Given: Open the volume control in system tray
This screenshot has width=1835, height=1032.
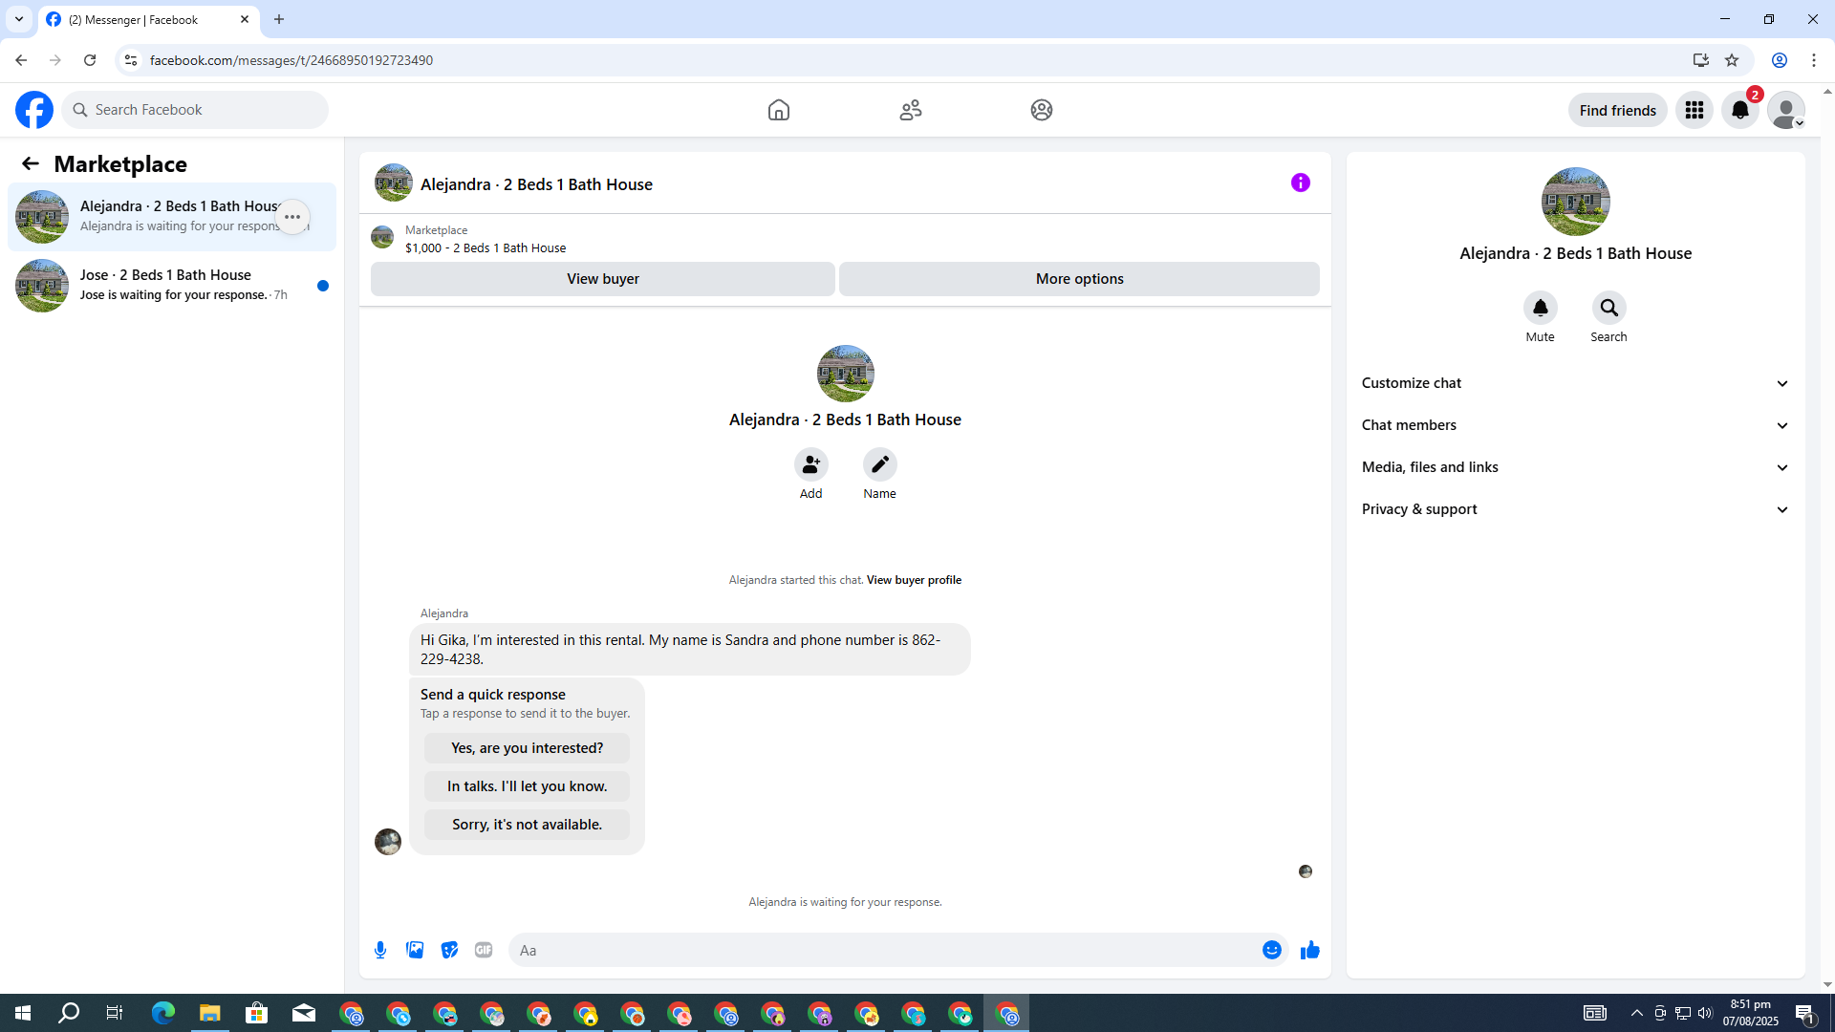Looking at the screenshot, I should (x=1705, y=1013).
